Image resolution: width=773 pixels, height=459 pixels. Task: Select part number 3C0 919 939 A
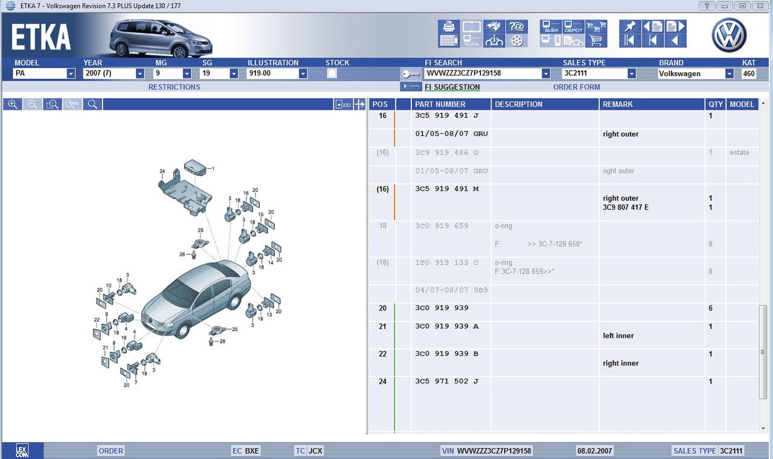click(447, 326)
